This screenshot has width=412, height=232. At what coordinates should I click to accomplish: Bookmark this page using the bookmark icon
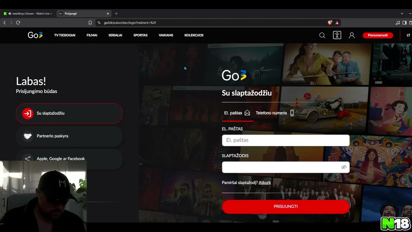pyautogui.click(x=90, y=23)
